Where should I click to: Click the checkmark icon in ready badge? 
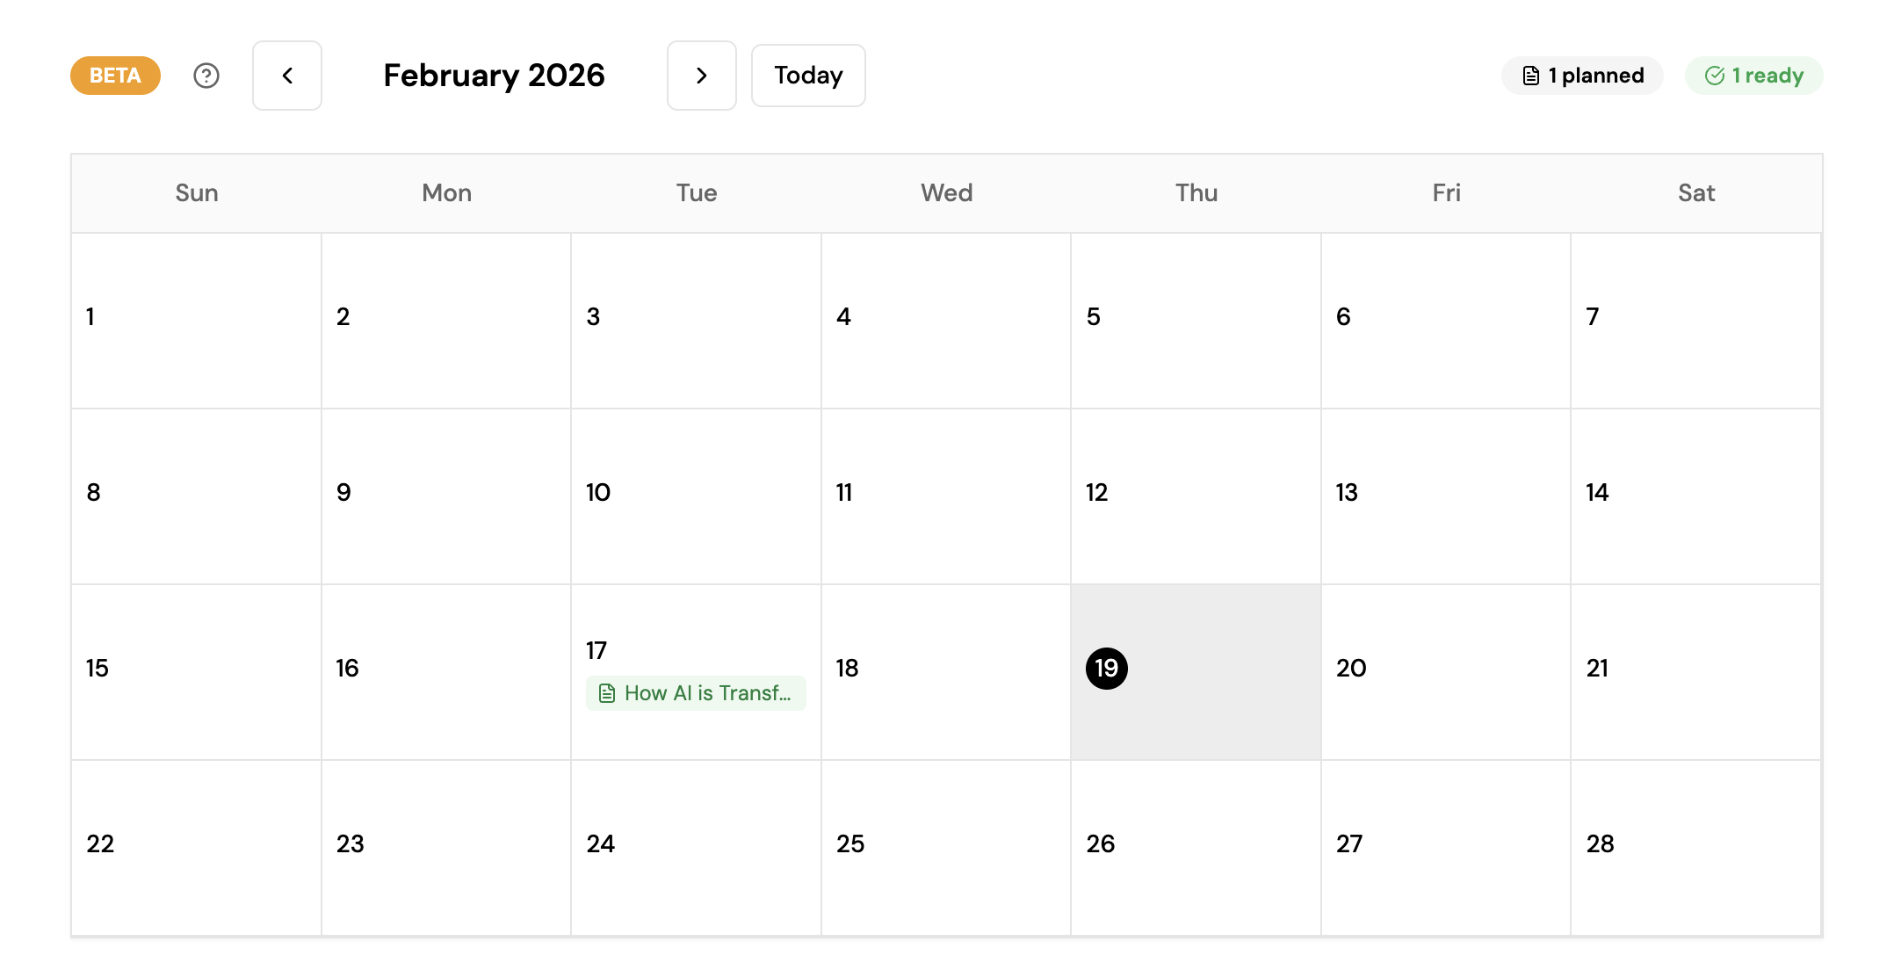click(1714, 76)
